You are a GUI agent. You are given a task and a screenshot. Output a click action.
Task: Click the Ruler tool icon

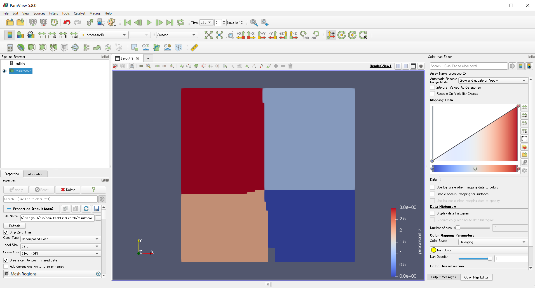pos(194,48)
